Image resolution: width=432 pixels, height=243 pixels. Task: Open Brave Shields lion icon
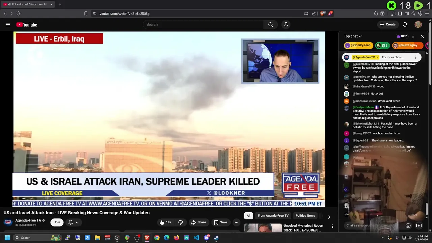[322, 13]
